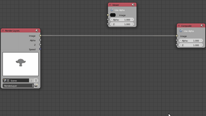Open the RenderLayer dropdown
The image size is (206, 116).
pyautogui.click(x=18, y=86)
